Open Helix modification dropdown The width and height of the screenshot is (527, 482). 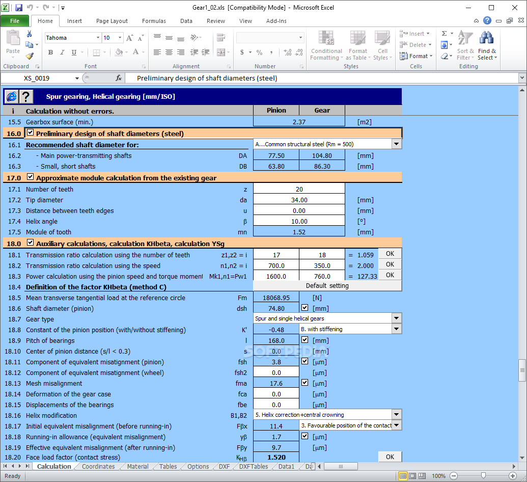397,415
